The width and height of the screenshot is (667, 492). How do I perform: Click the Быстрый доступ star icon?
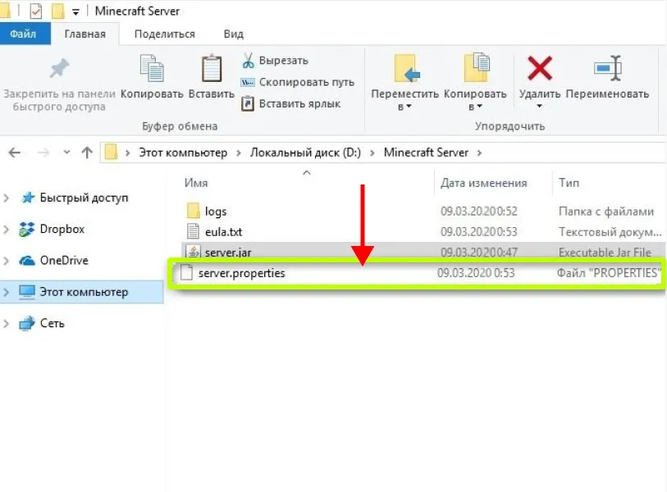pyautogui.click(x=28, y=198)
